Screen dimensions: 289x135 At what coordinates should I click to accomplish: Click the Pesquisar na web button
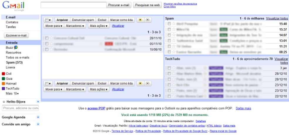tap(147, 5)
